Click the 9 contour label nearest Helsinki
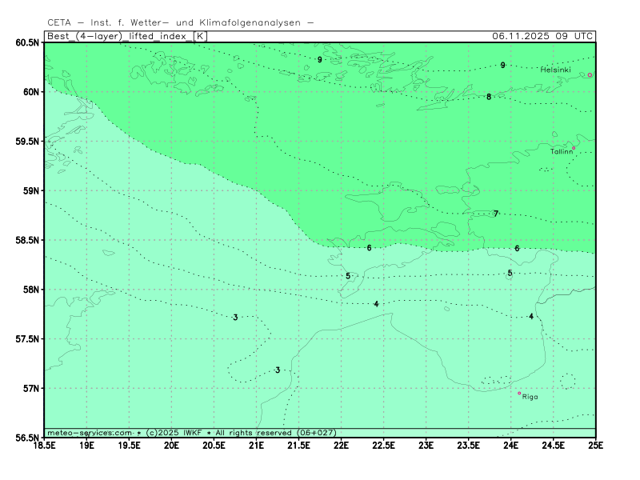 pyautogui.click(x=502, y=66)
